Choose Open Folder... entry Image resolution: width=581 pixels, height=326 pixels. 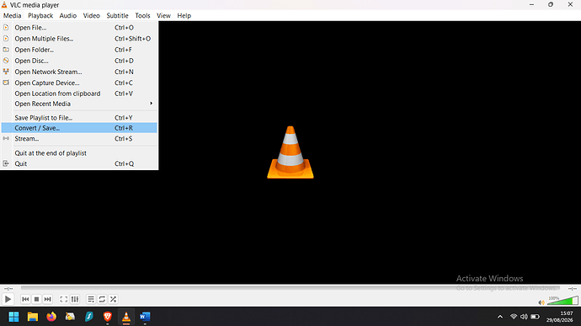click(79, 50)
